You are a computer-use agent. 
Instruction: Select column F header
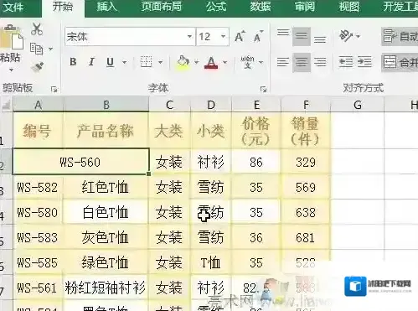pyautogui.click(x=306, y=105)
